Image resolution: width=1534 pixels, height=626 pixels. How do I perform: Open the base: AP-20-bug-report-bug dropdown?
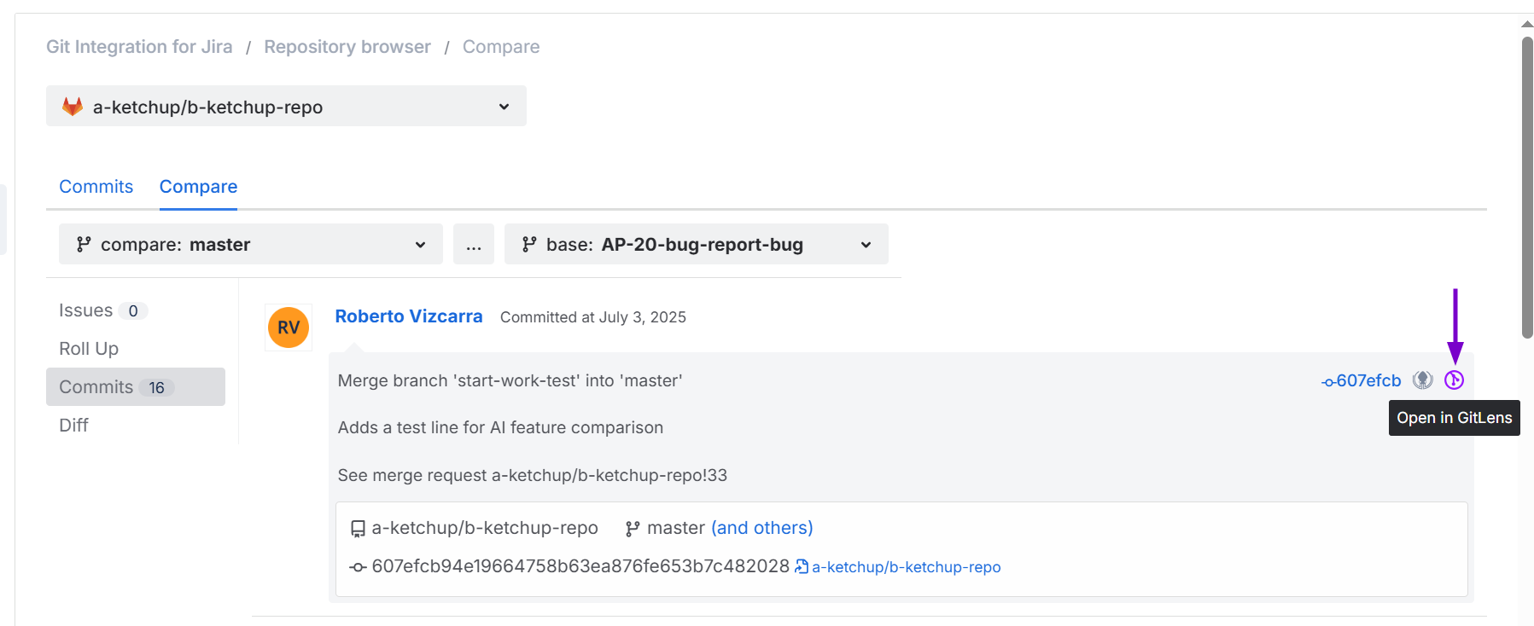click(697, 244)
